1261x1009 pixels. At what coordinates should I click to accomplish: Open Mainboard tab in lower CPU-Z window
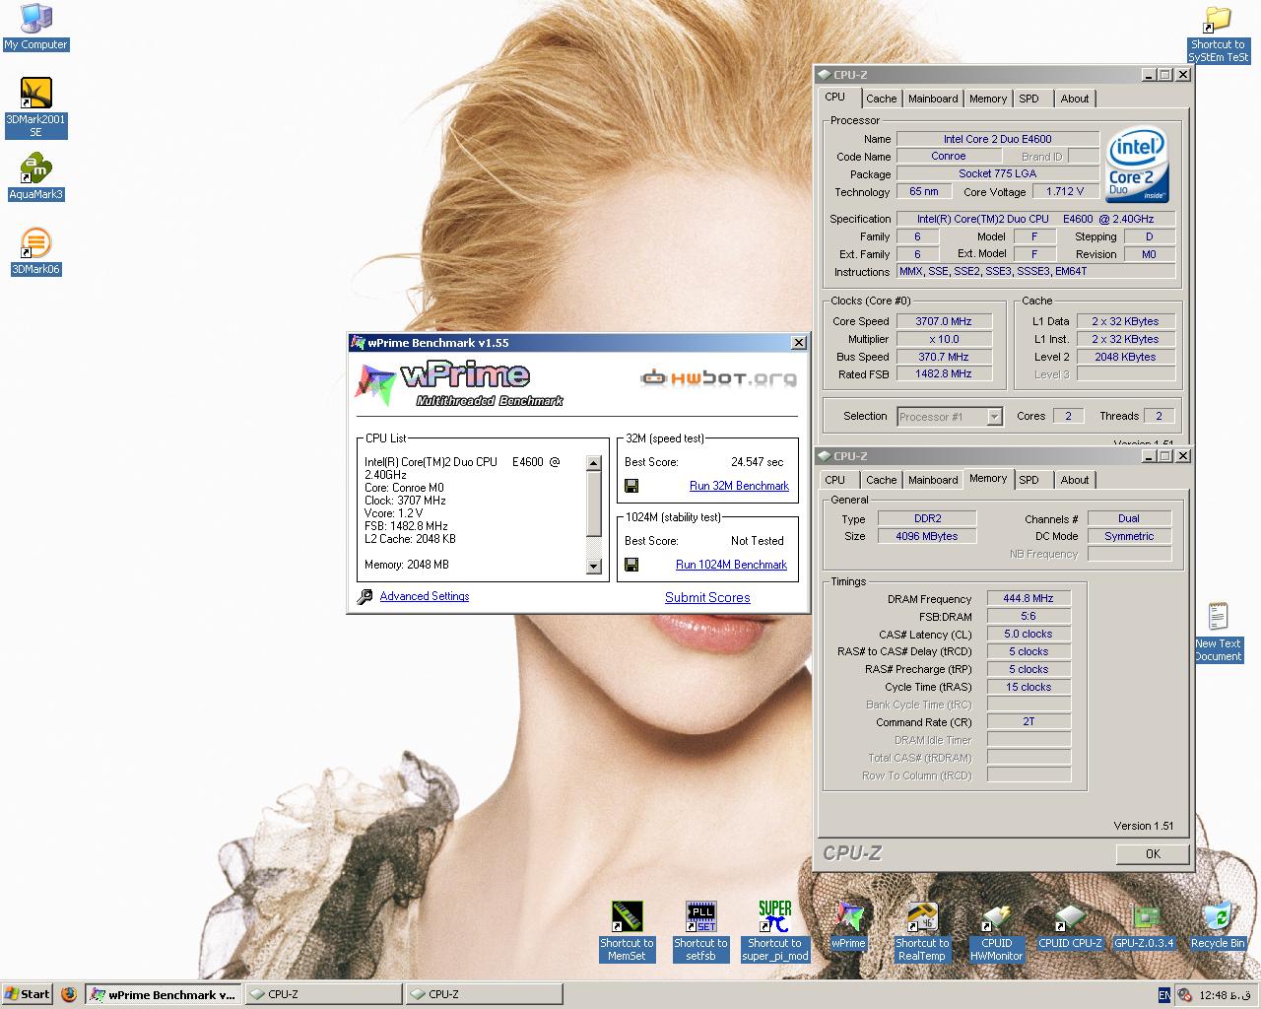click(x=933, y=480)
